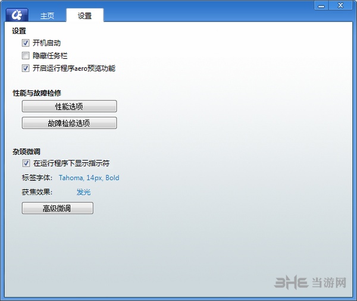Click the application logo icon tab
The image size is (357, 301).
(17, 15)
